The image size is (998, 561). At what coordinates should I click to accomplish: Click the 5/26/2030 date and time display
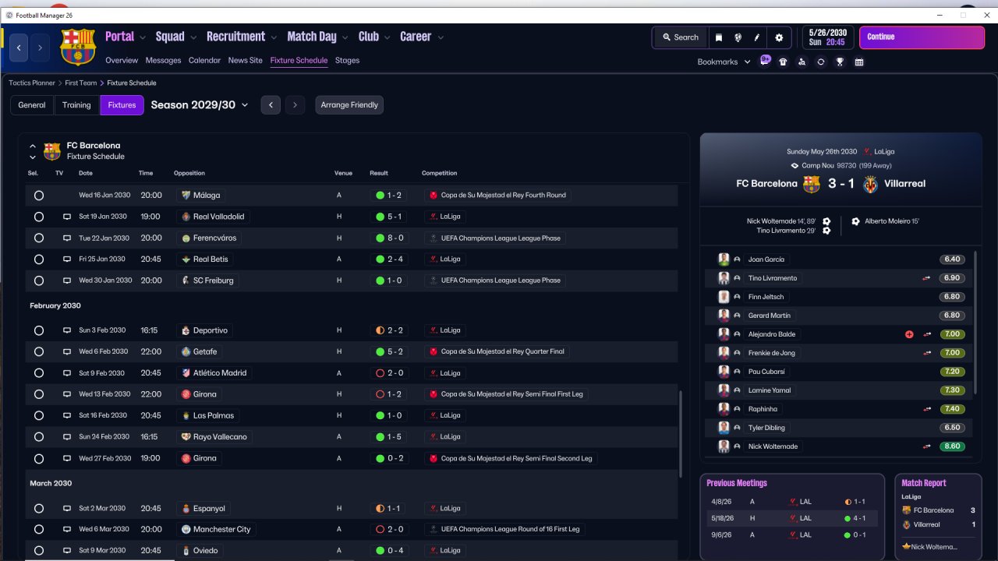pyautogui.click(x=827, y=37)
